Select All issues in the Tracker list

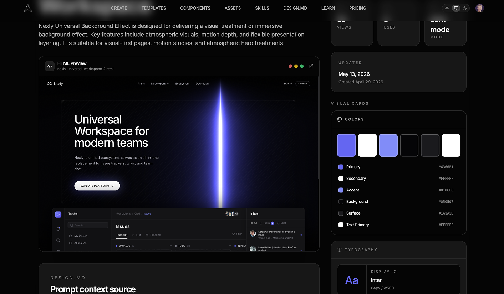pyautogui.click(x=78, y=243)
